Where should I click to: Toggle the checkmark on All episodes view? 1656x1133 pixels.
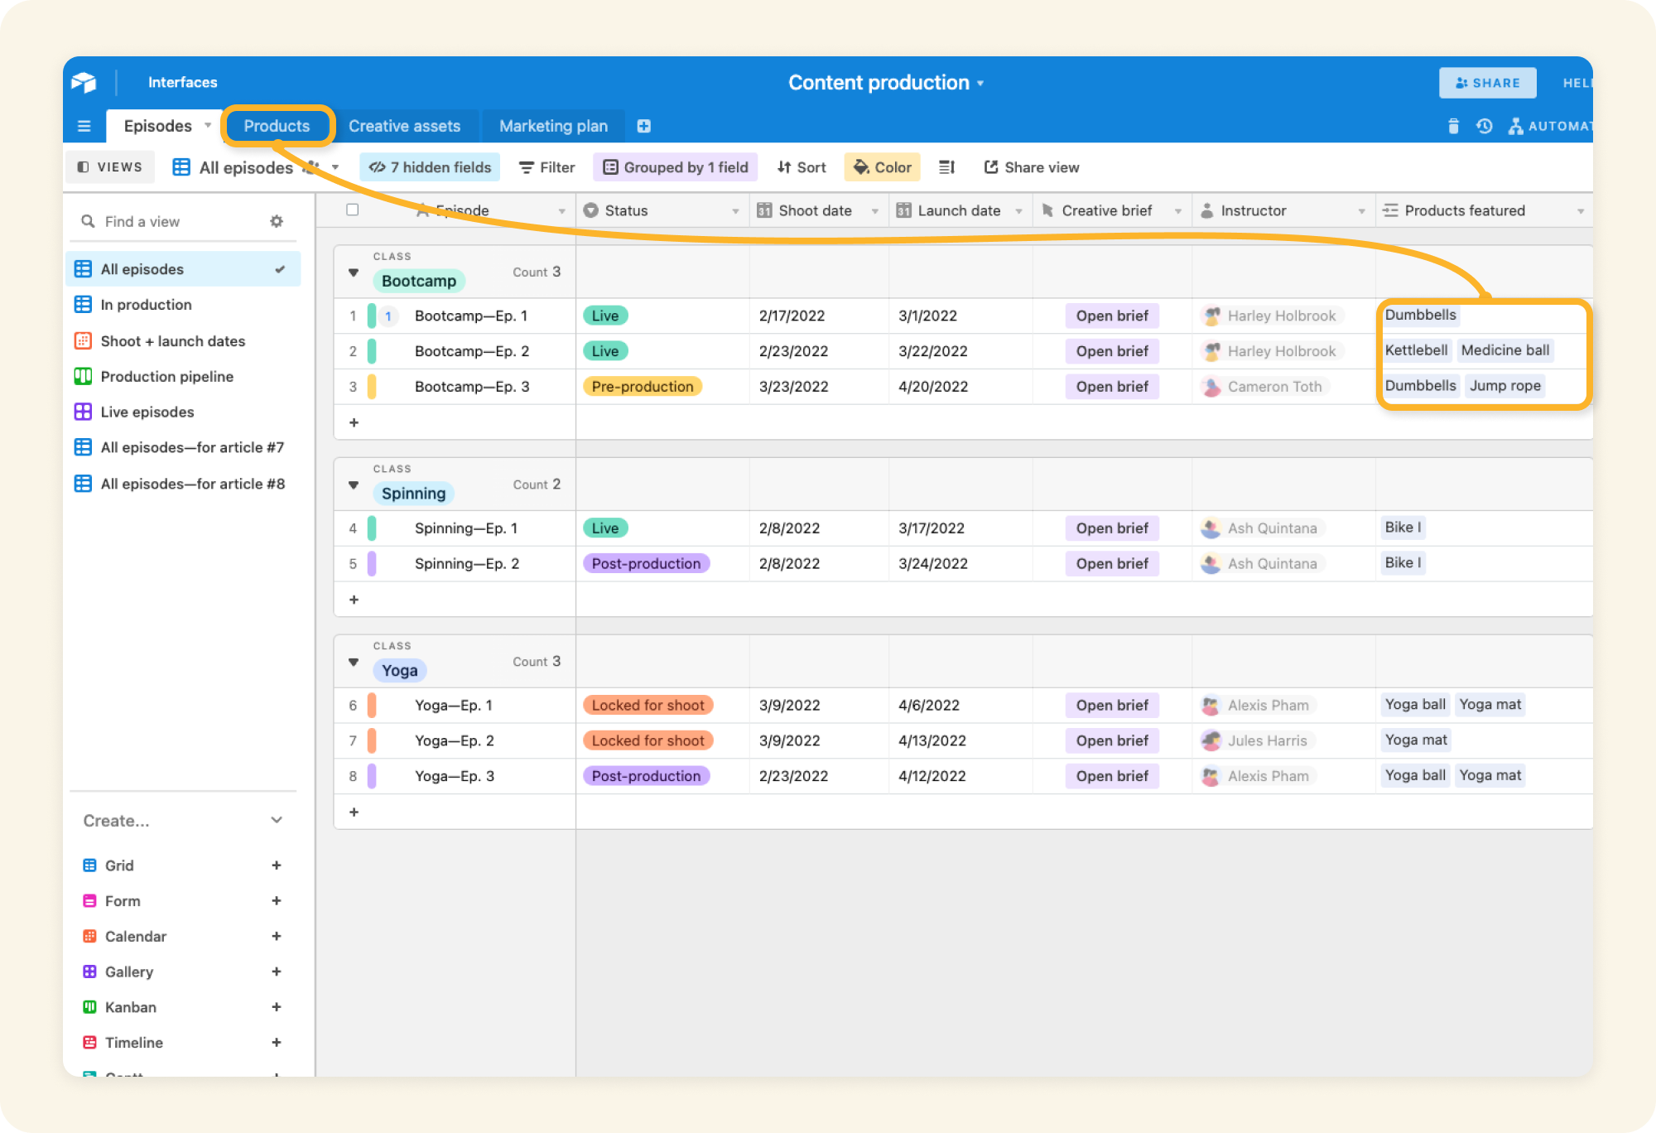(282, 268)
